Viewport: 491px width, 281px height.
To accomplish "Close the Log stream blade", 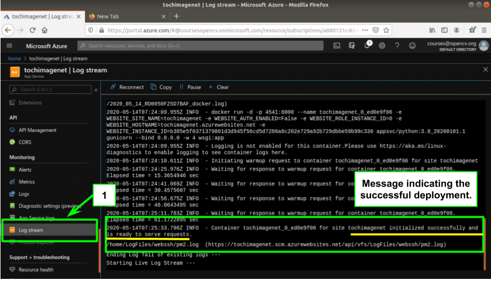I will tap(485, 69).
